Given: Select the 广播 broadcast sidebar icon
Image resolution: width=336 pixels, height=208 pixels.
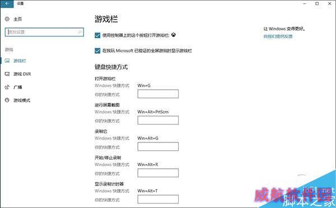Looking at the screenshot, I should click(x=7, y=87).
